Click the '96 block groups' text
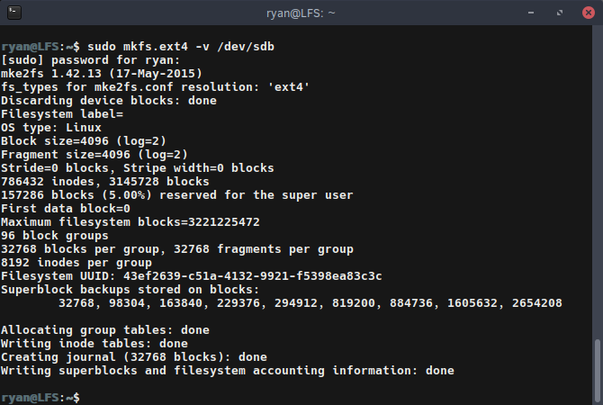603x405 pixels. pos(51,235)
